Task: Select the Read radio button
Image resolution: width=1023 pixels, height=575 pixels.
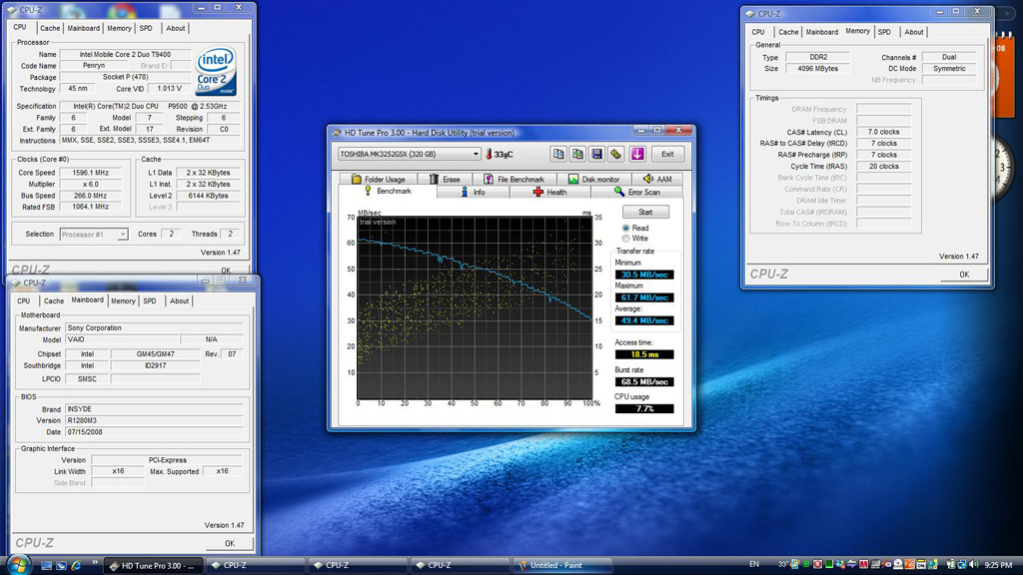Action: tap(626, 229)
